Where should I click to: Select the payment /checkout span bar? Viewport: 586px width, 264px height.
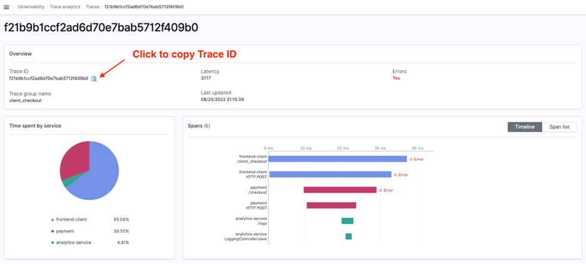click(340, 190)
